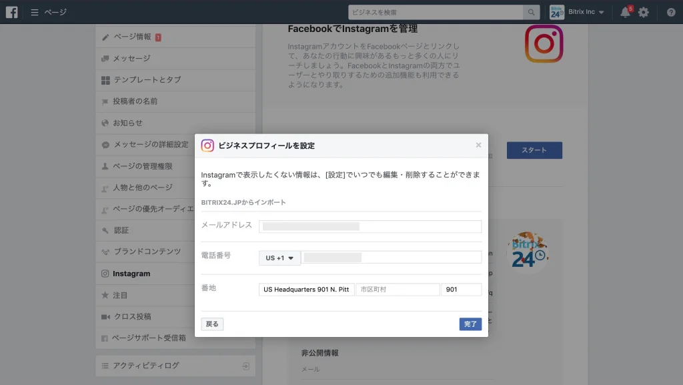This screenshot has width=683, height=385.
Task: Click the 戻る button
Action: (212, 324)
